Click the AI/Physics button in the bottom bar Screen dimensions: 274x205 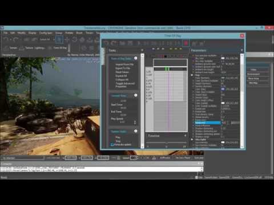tap(165, 158)
